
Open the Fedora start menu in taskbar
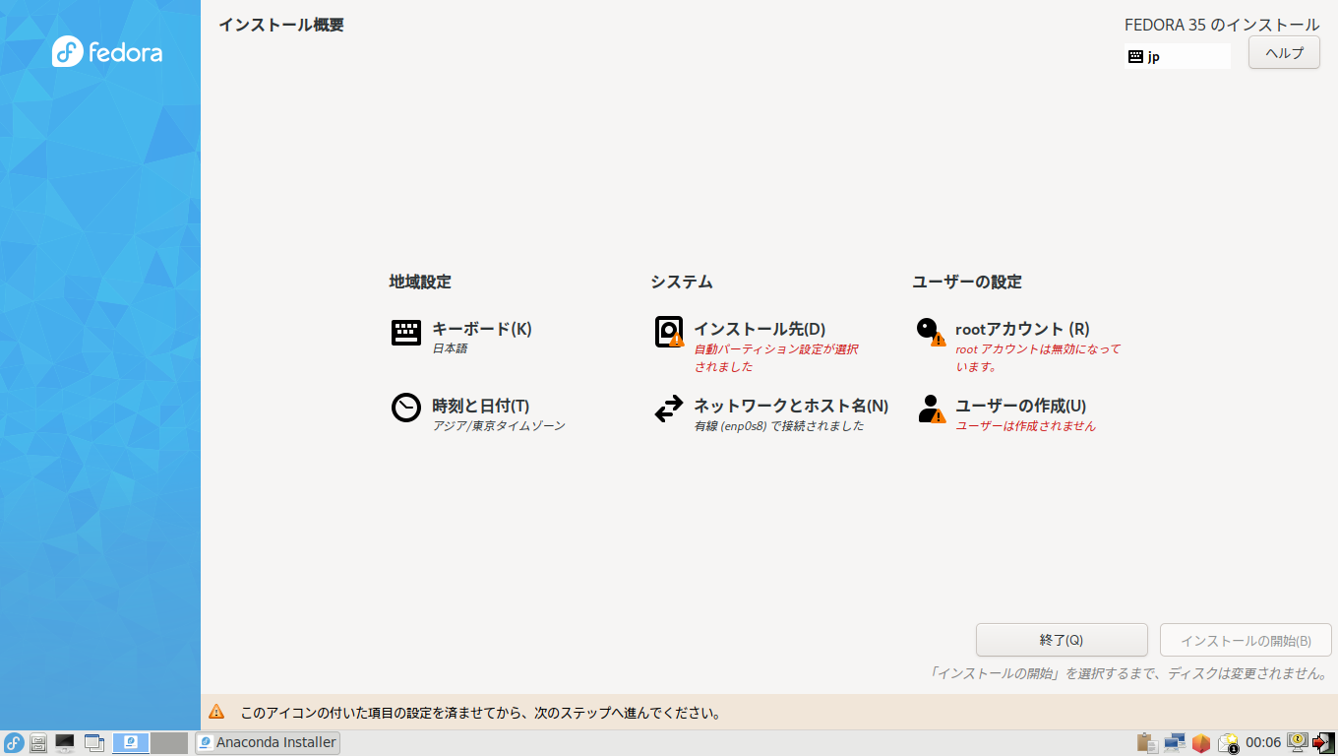[x=14, y=743]
